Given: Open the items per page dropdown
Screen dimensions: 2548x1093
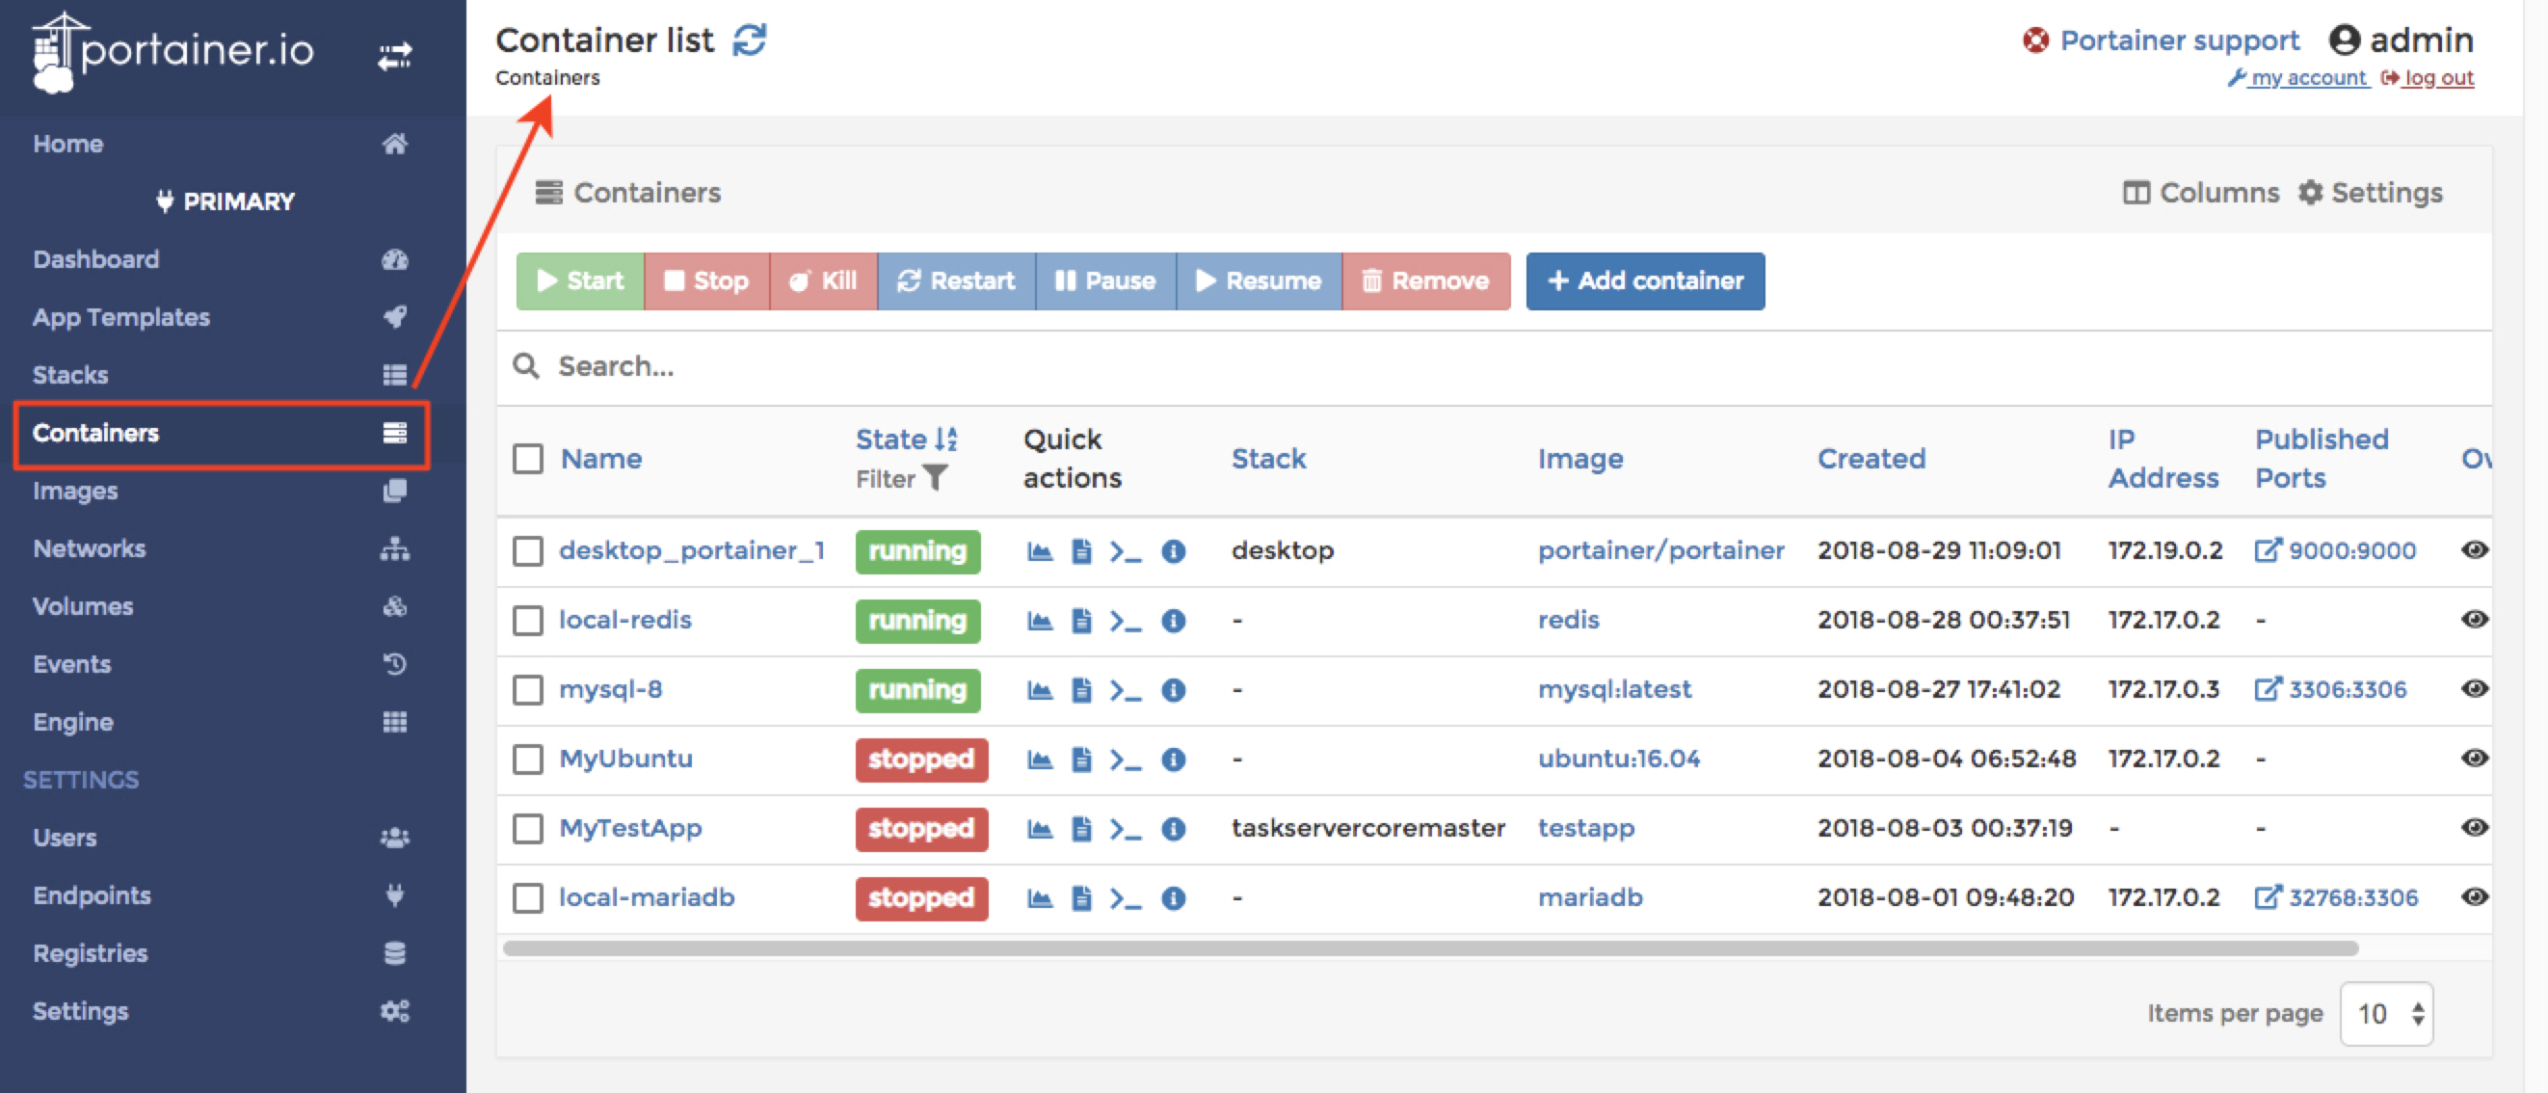Looking at the screenshot, I should [2387, 1013].
